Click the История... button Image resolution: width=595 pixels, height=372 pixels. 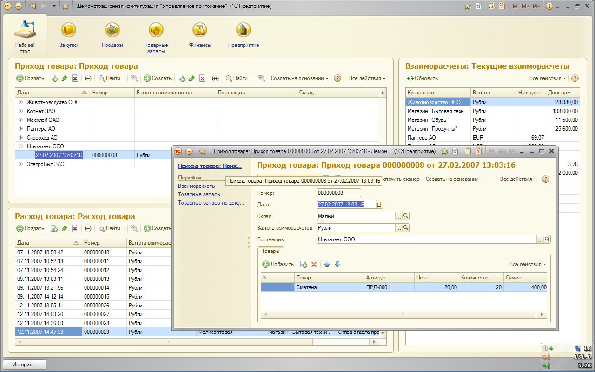(25, 365)
